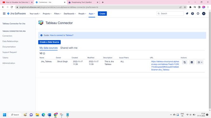Click the info icon in the guide banner
The image size is (211, 118).
pos(41,35)
